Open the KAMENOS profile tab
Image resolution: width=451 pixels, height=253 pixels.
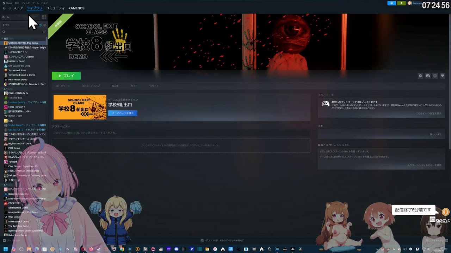76,8
